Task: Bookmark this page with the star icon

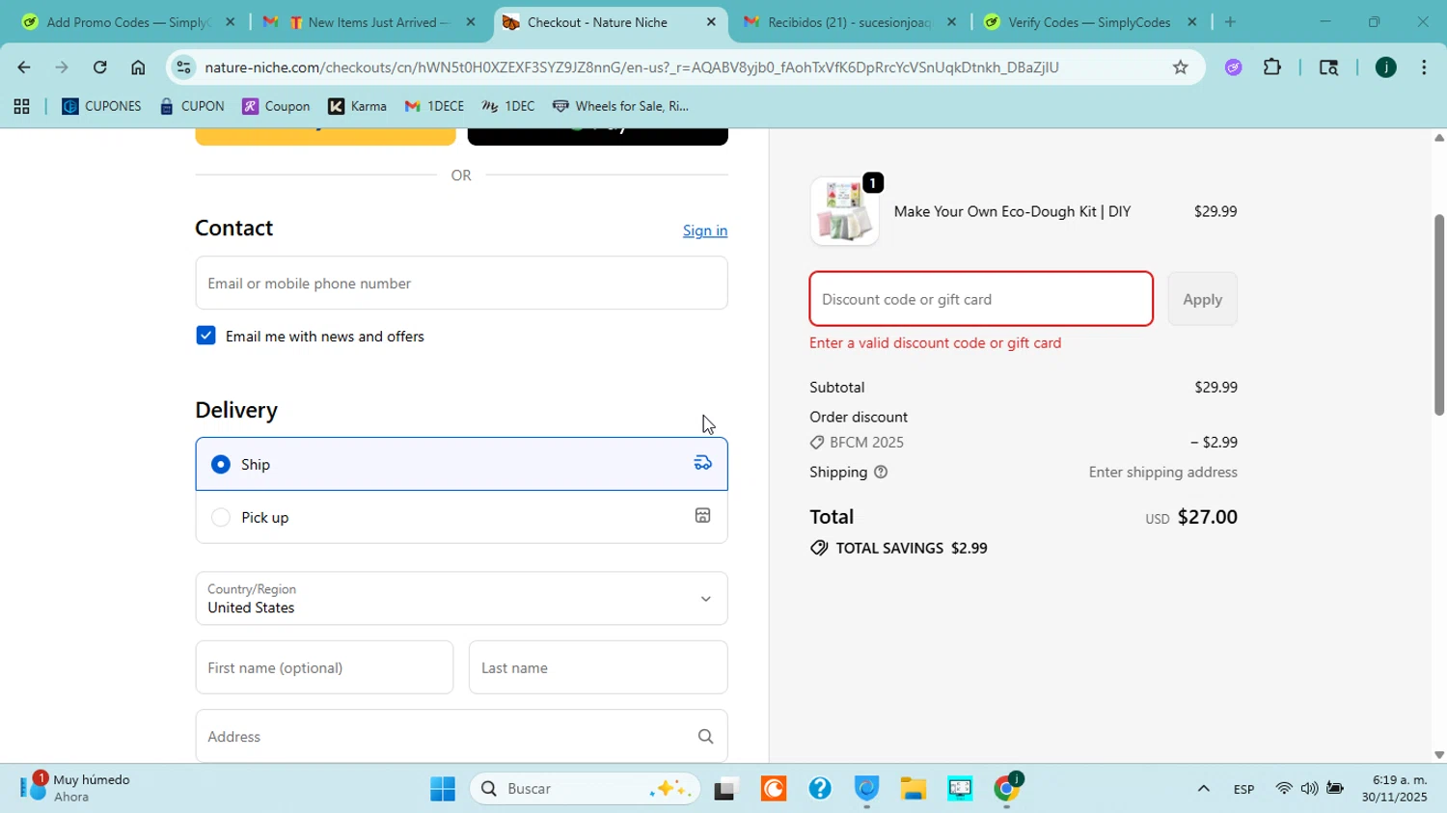Action: 1180,67
